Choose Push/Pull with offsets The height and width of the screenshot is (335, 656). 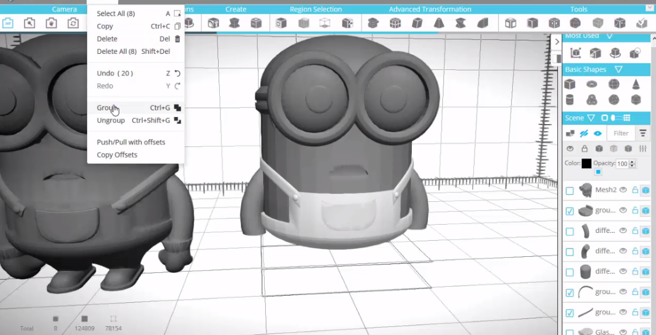(x=135, y=142)
